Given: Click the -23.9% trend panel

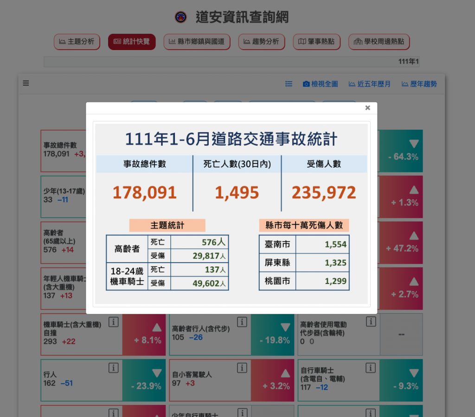Looking at the screenshot, I should tap(144, 380).
